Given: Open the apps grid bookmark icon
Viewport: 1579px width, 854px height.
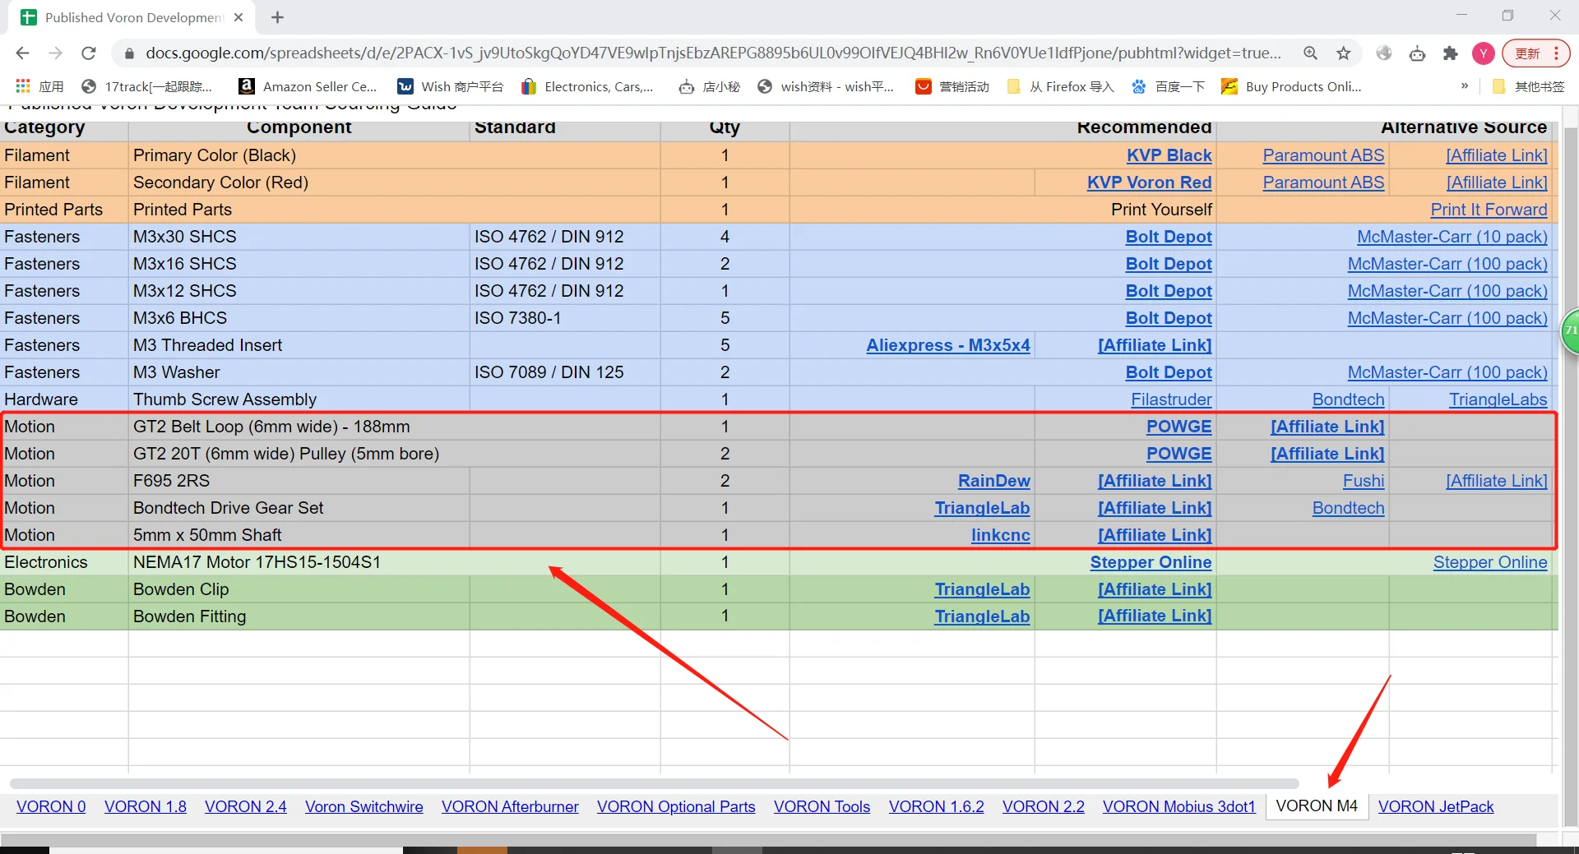Looking at the screenshot, I should pos(23,86).
